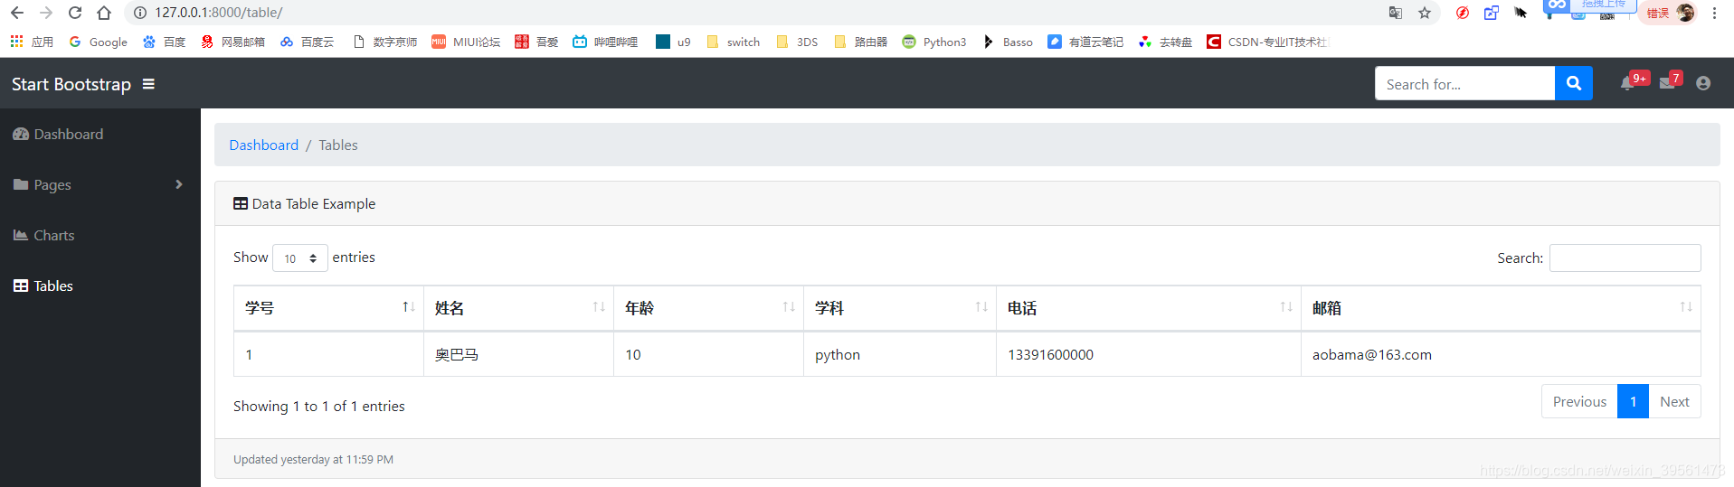1734x487 pixels.
Task: Open the Chrome three-dot menu
Action: coord(1714,13)
